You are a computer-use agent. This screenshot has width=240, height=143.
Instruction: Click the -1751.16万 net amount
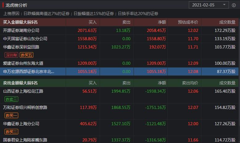155,107
